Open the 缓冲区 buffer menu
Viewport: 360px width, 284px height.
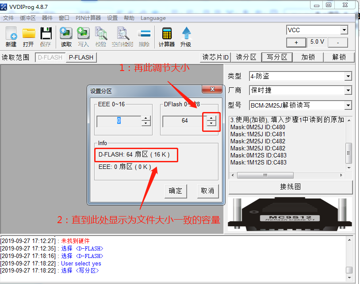pyautogui.click(x=28, y=18)
